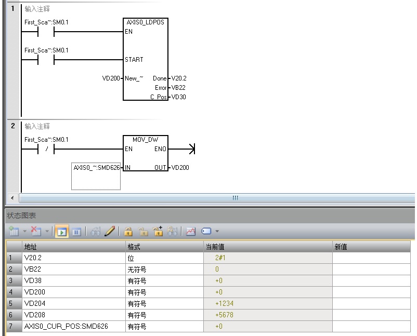Toggle the trend chart view icon
The height and width of the screenshot is (336, 417).
tap(191, 232)
